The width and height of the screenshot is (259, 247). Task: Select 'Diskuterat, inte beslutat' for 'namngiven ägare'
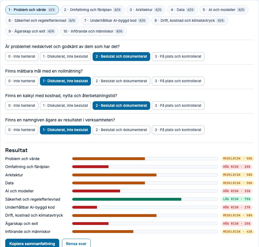pos(65,130)
